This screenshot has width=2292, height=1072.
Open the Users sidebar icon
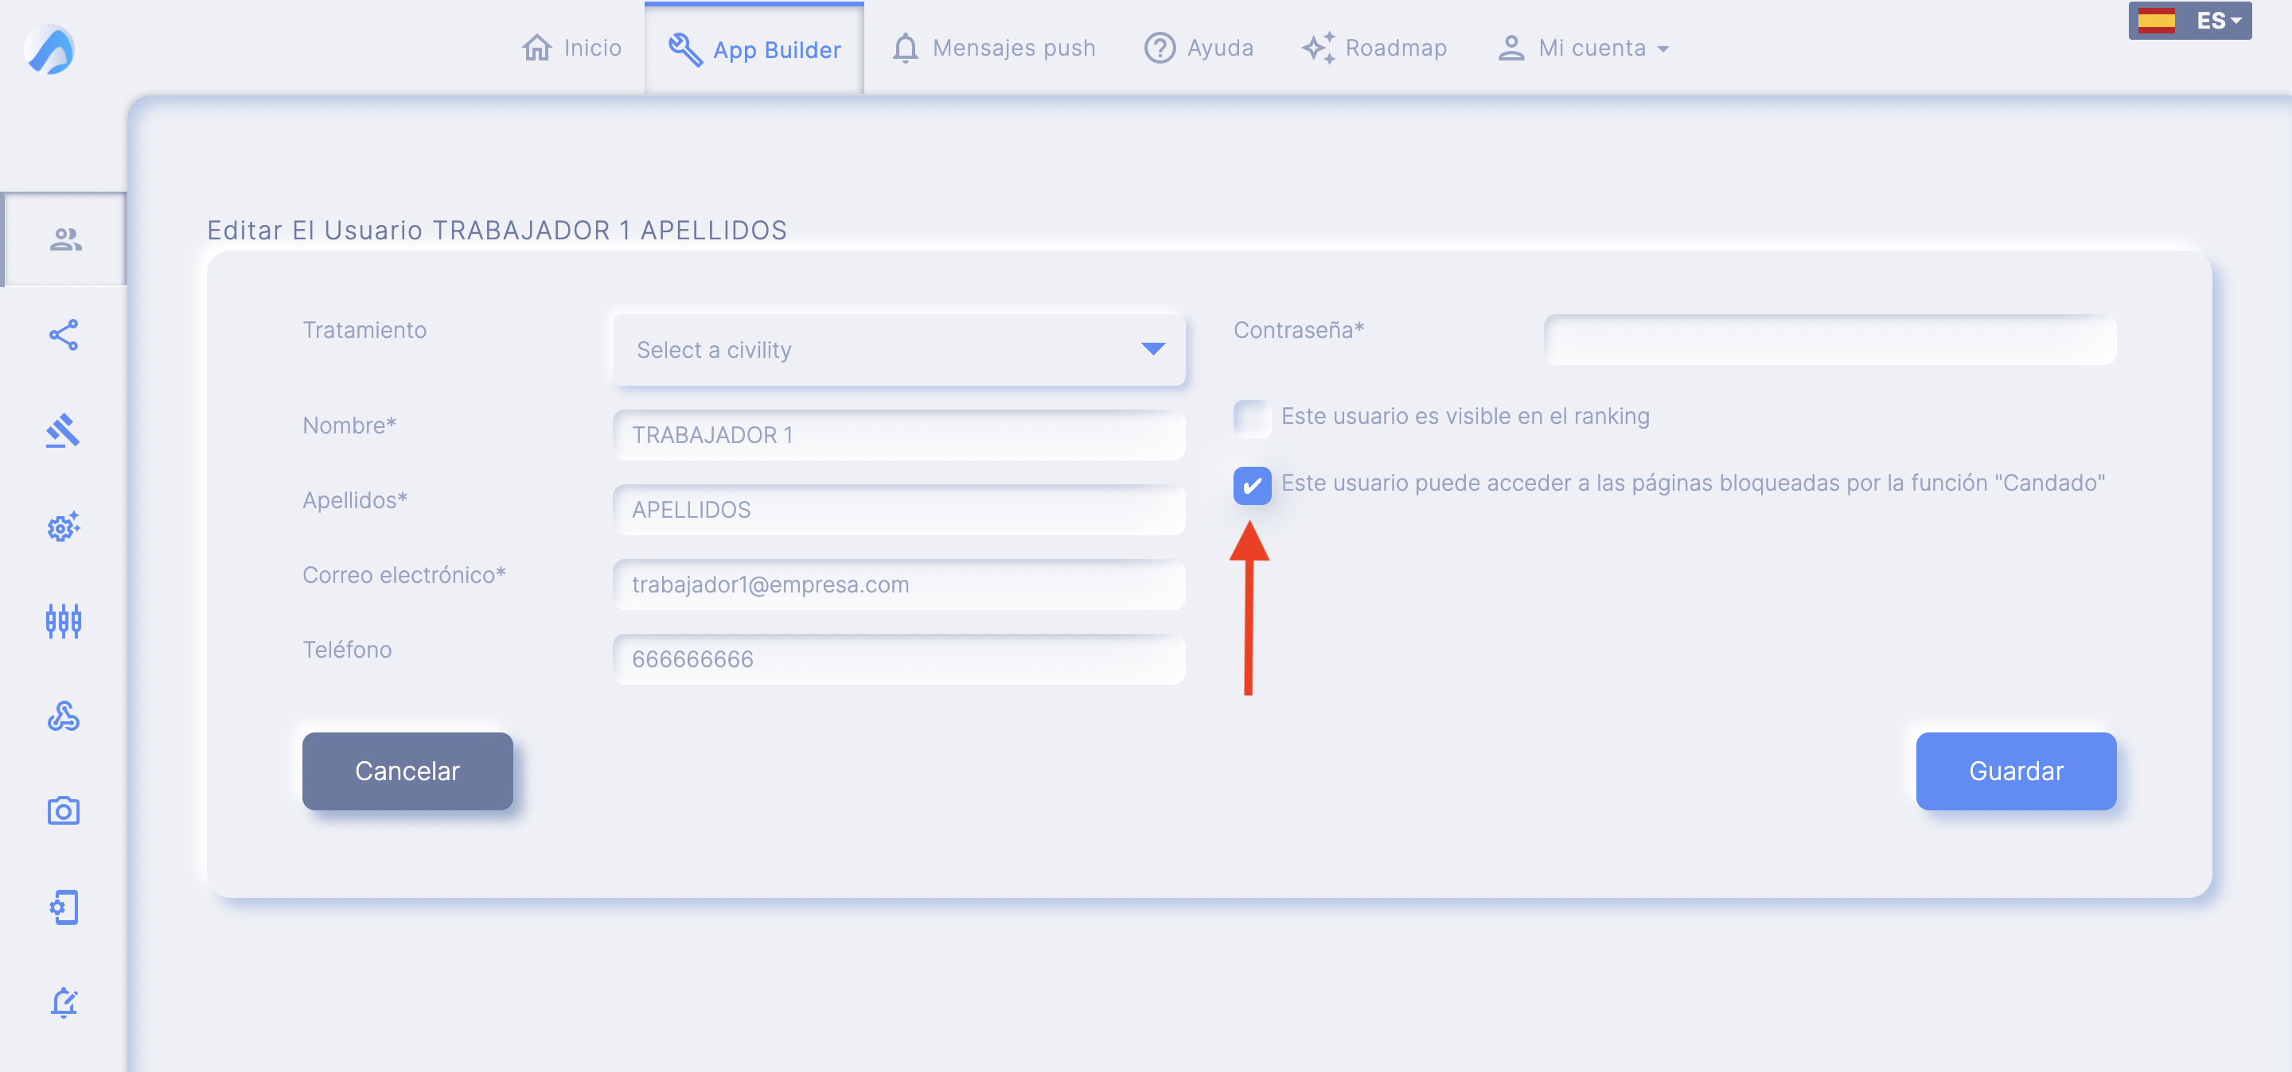tap(65, 239)
